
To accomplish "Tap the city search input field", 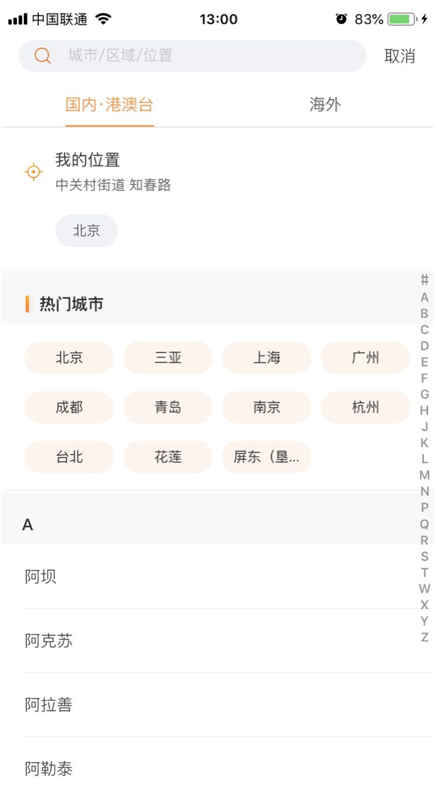I will [x=211, y=56].
